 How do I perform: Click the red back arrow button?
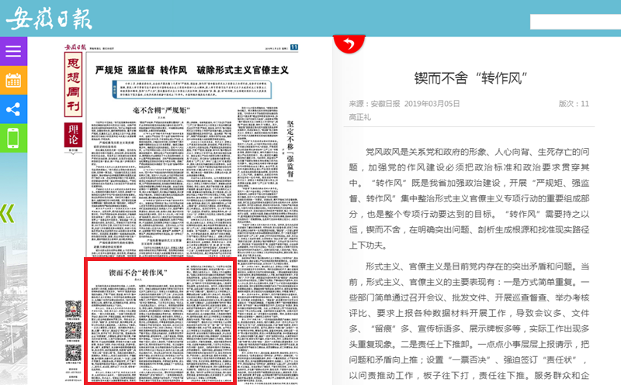(348, 43)
